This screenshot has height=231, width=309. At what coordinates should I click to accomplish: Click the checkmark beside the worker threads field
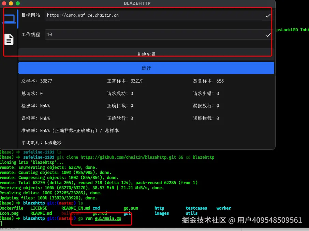[268, 35]
